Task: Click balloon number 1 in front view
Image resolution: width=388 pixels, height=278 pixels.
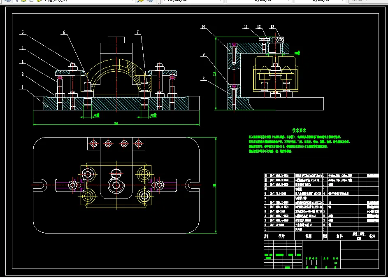Action: 23,88
